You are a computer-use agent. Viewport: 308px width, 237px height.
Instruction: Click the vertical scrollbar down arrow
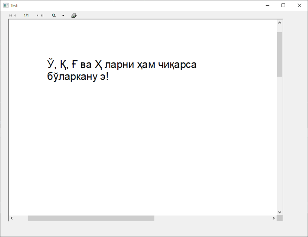pyautogui.click(x=280, y=212)
